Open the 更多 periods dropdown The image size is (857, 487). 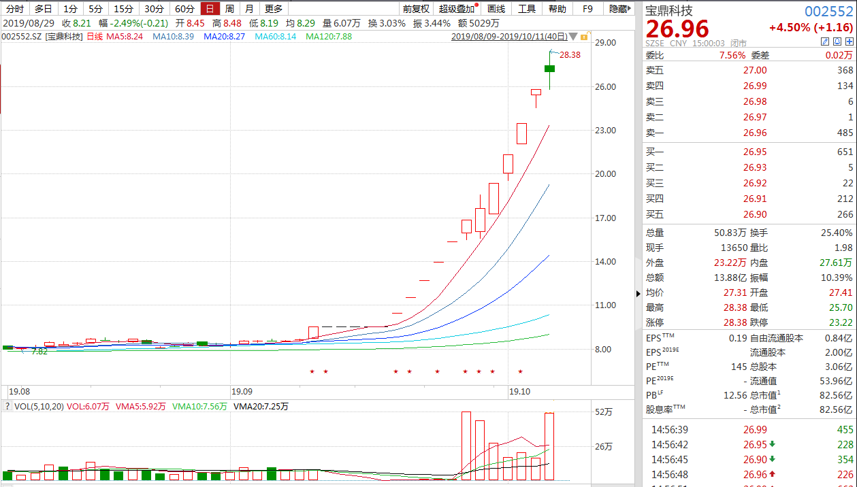click(274, 9)
